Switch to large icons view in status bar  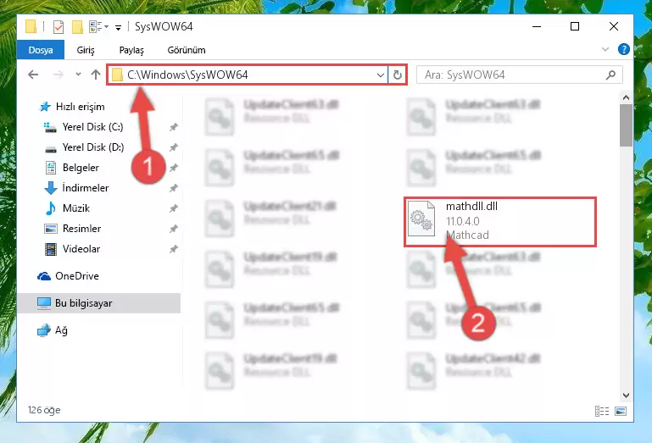pyautogui.click(x=621, y=411)
